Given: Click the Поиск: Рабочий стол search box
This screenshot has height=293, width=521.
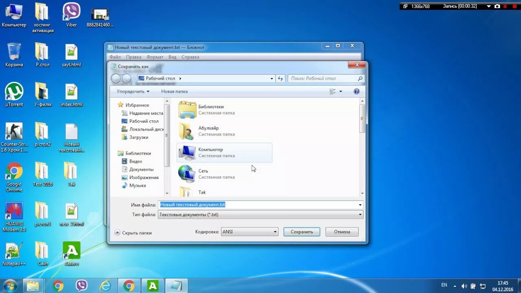Looking at the screenshot, I should [326, 79].
